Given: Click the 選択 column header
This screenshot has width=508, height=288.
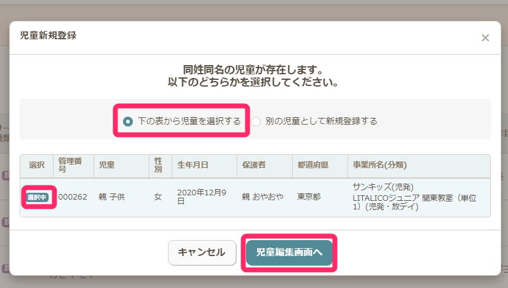Looking at the screenshot, I should point(37,165).
